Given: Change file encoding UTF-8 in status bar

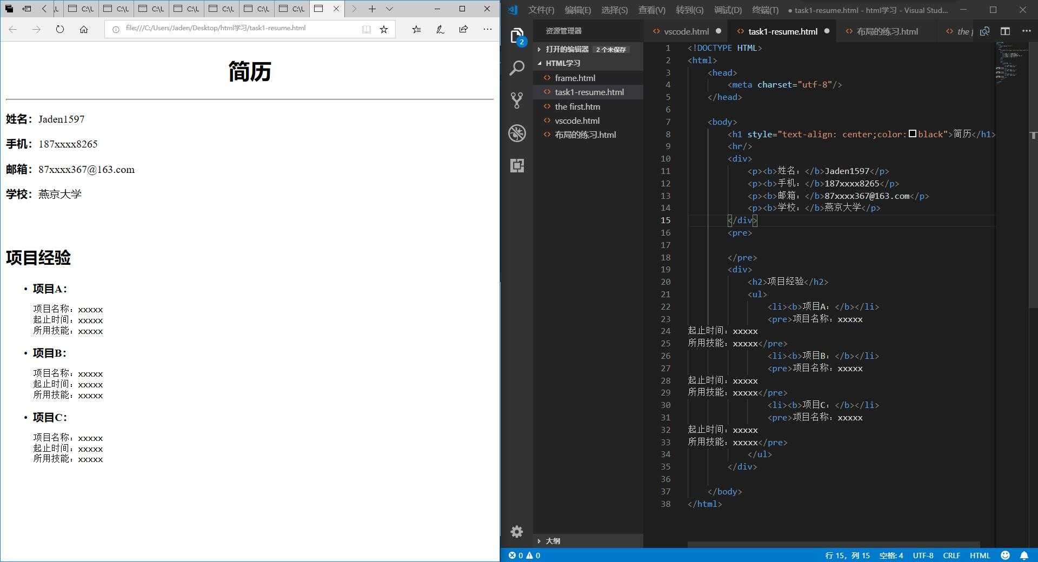Looking at the screenshot, I should pos(923,555).
